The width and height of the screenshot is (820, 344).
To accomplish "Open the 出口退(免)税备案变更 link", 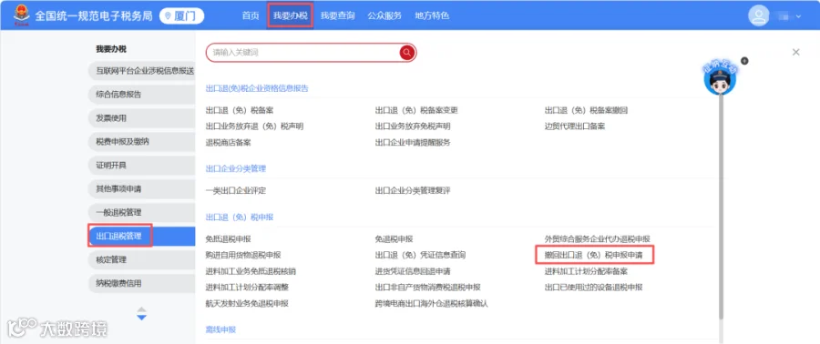I will (x=416, y=111).
